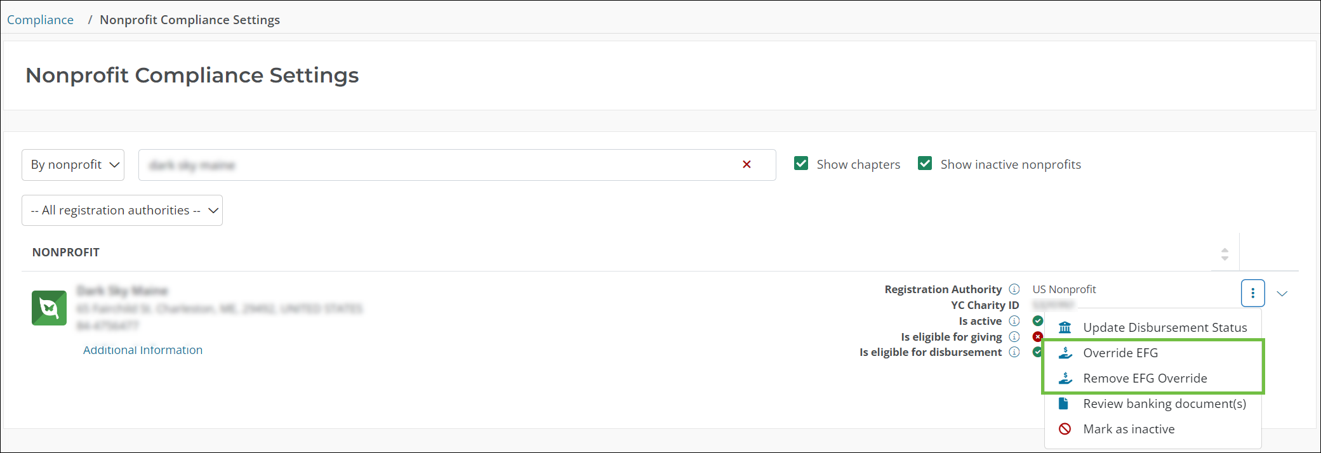
Task: Select Update Disbursement Status menu item
Action: click(1152, 327)
